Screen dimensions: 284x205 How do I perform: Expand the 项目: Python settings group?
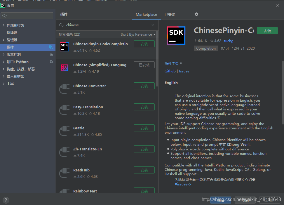point(4,62)
